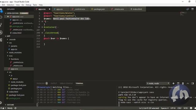Screen dimensions: 196x110
Task: Maximize the panel with up chevron
Action: 188,83
